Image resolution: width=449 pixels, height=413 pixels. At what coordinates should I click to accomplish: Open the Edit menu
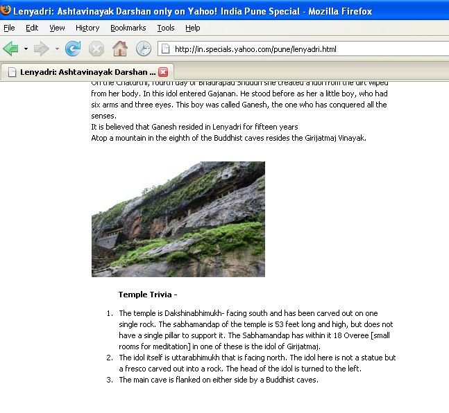click(x=32, y=28)
